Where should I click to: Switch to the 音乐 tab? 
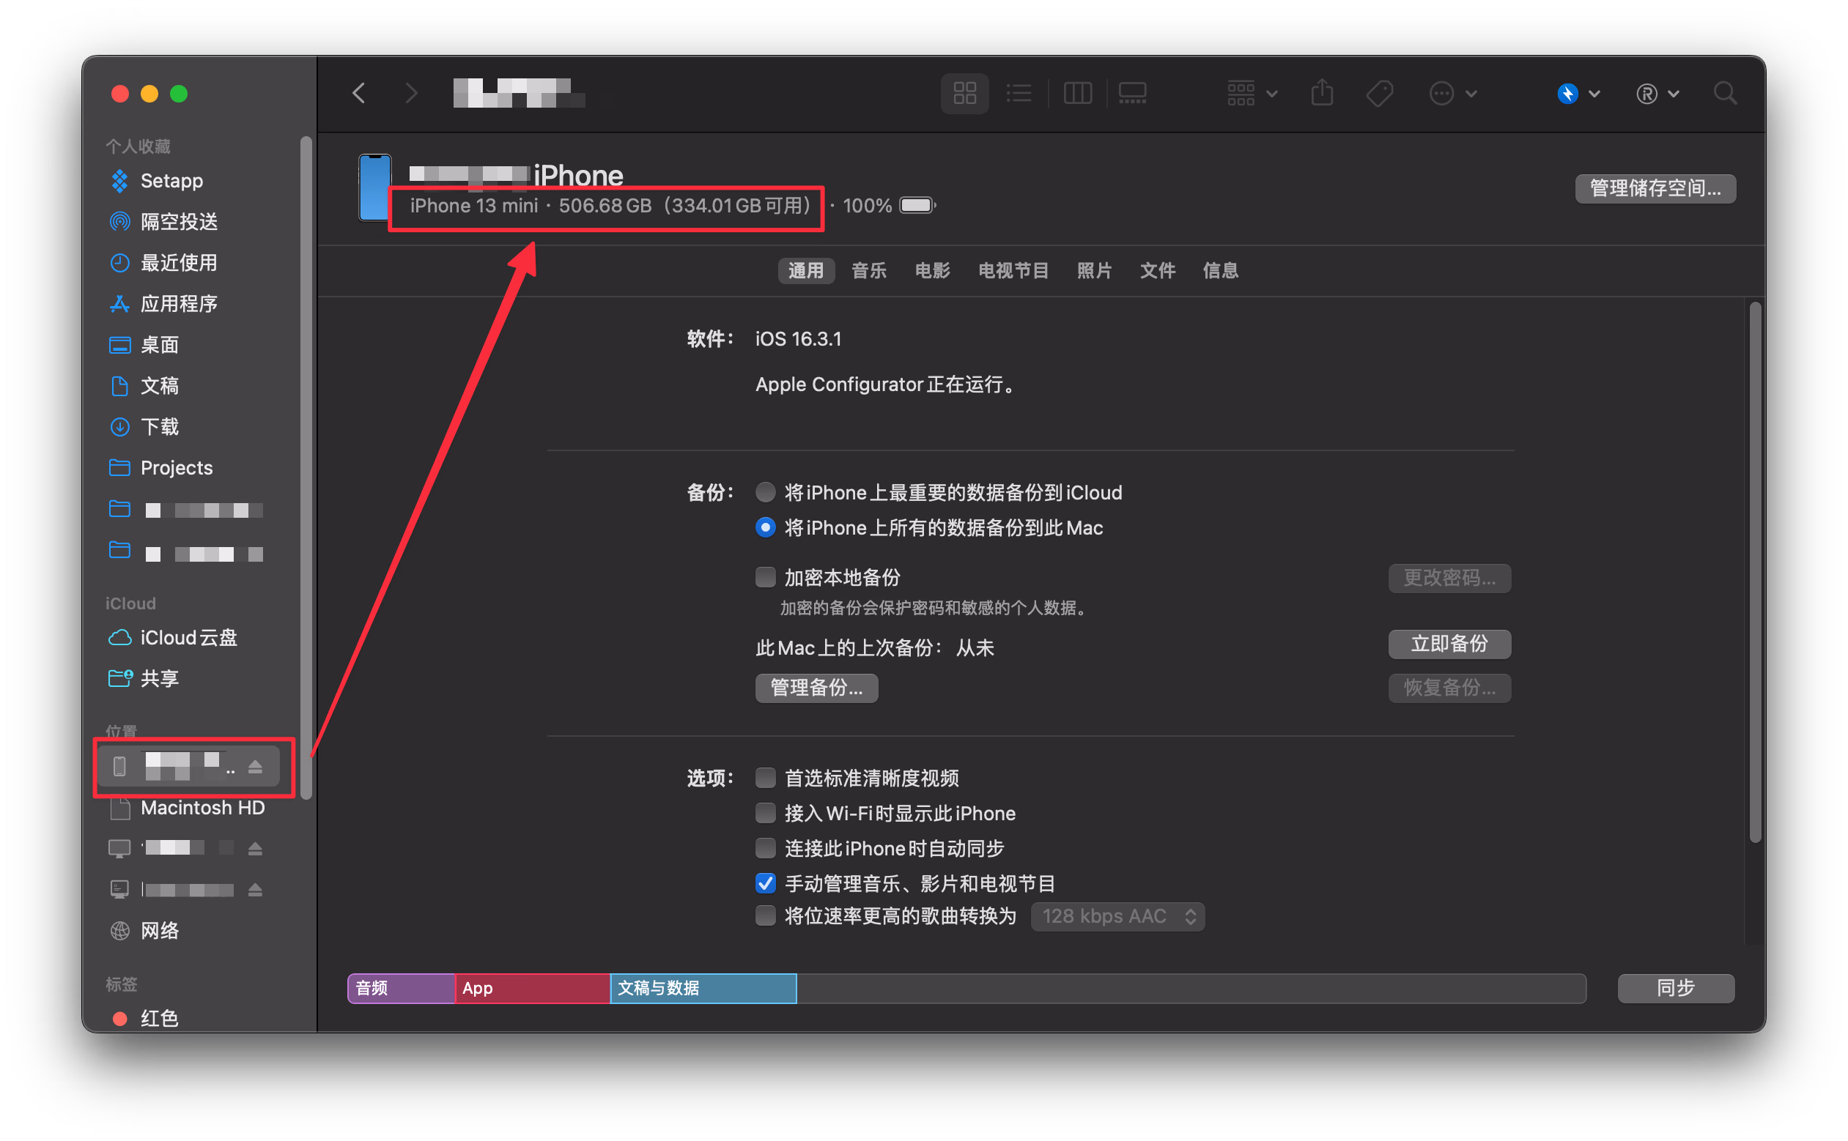(x=868, y=270)
